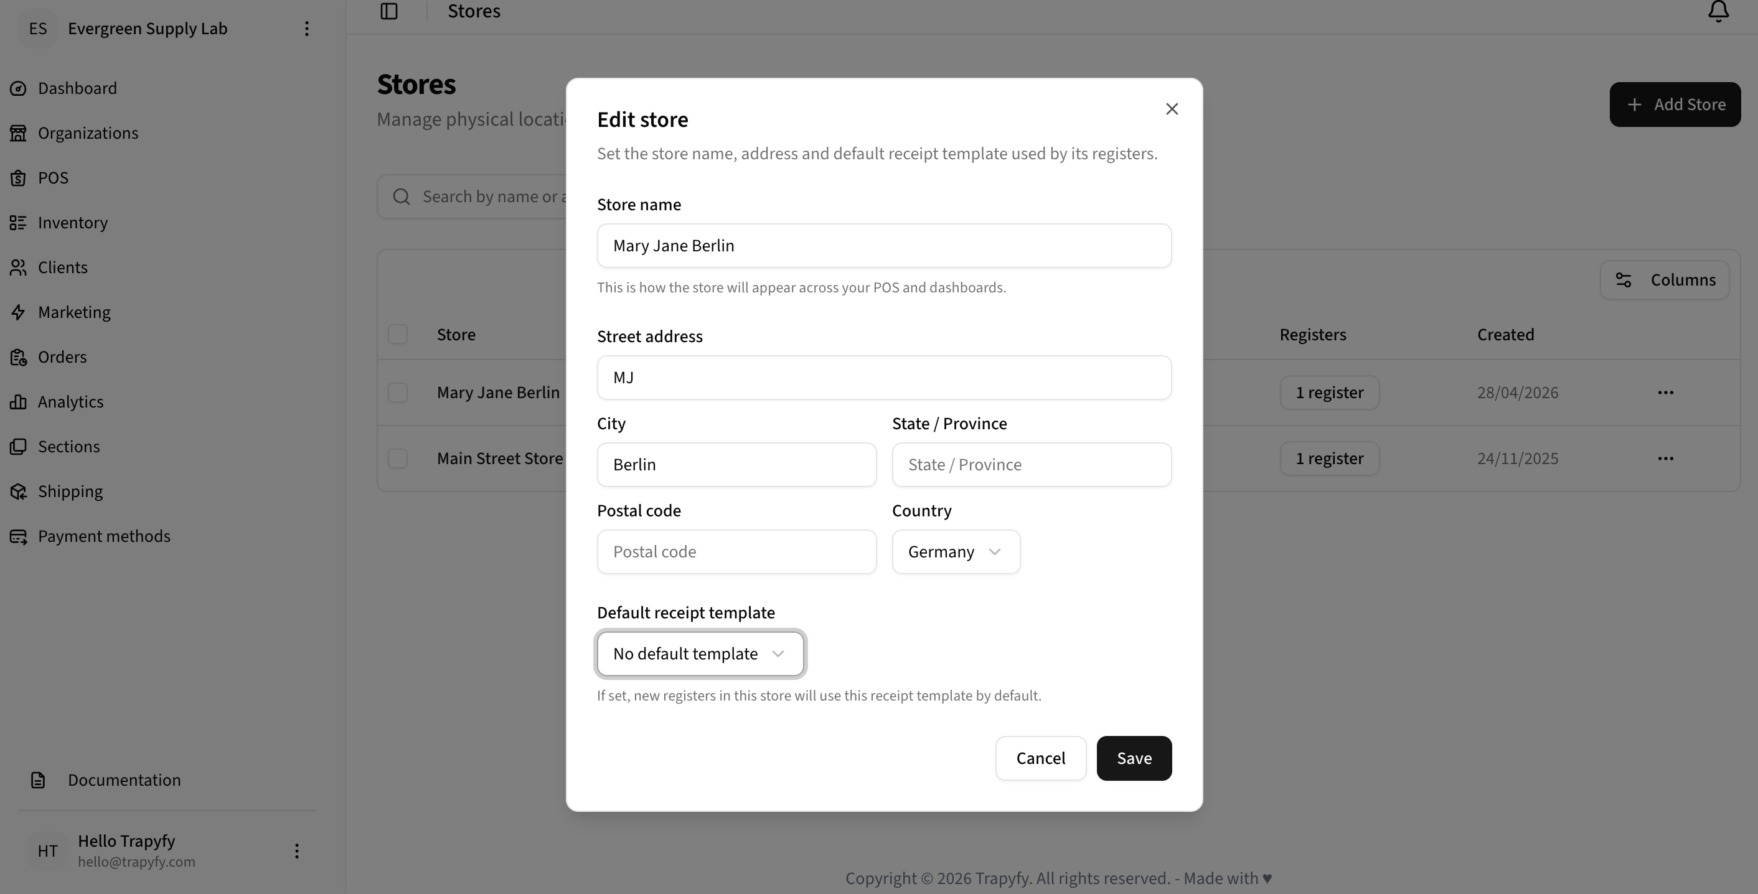Go to Clients in the sidebar
The image size is (1758, 894).
tap(63, 268)
